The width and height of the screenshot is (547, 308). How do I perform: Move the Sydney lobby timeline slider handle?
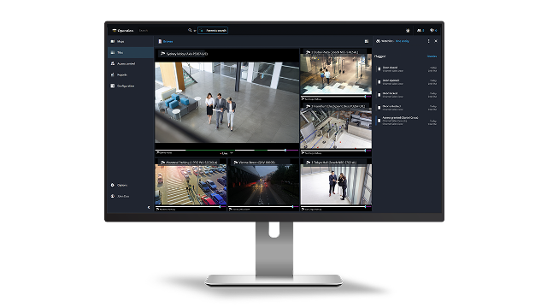click(x=285, y=151)
